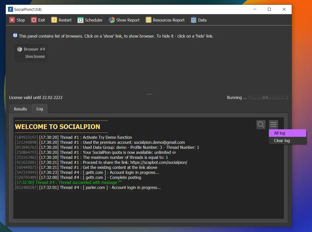Choose 'Clear log' menu entry
The height and width of the screenshot is (232, 312).
(288, 141)
